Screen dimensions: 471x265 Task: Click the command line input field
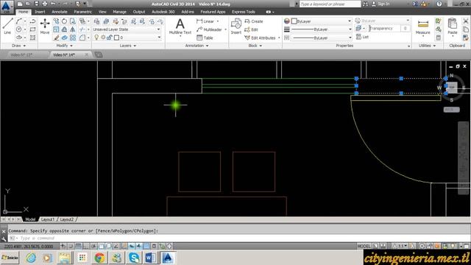pos(238,239)
